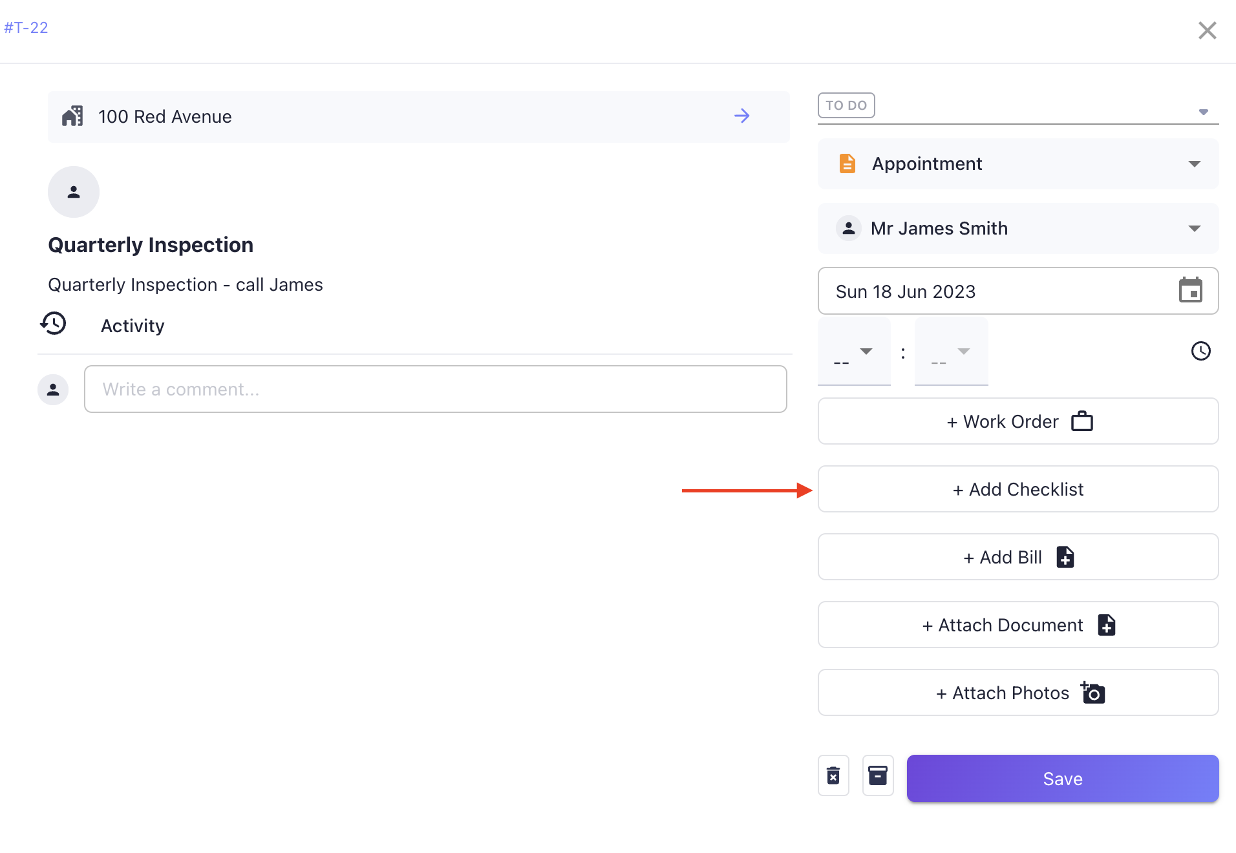Open the task via #T-22 link
Viewport: 1236px width, 853px height.
[27, 28]
